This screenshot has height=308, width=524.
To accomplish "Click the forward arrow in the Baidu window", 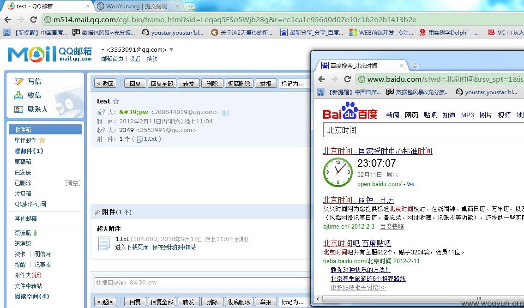I will (x=334, y=79).
